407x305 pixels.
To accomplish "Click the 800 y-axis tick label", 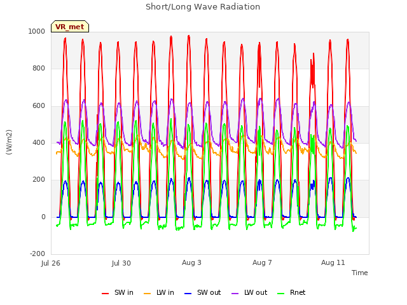I will [x=39, y=69].
